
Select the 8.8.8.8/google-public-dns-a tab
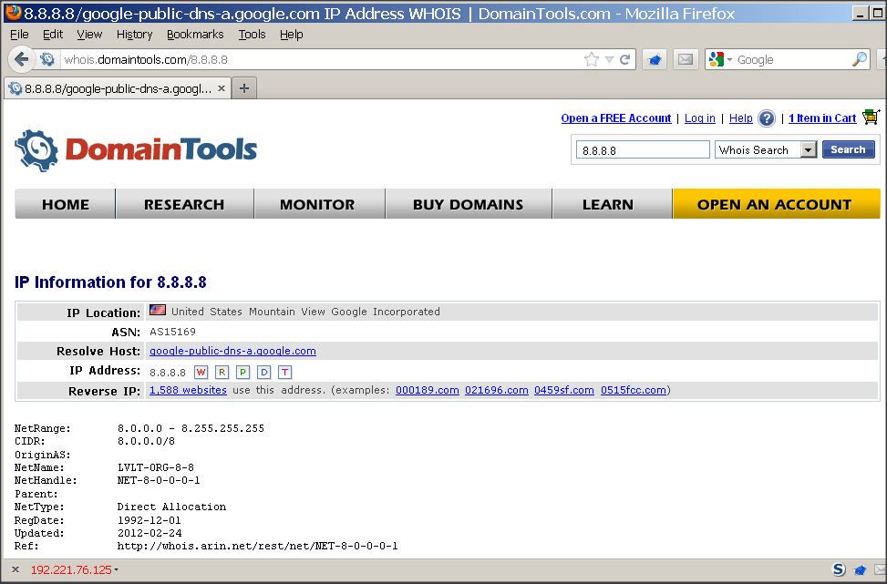pyautogui.click(x=118, y=88)
